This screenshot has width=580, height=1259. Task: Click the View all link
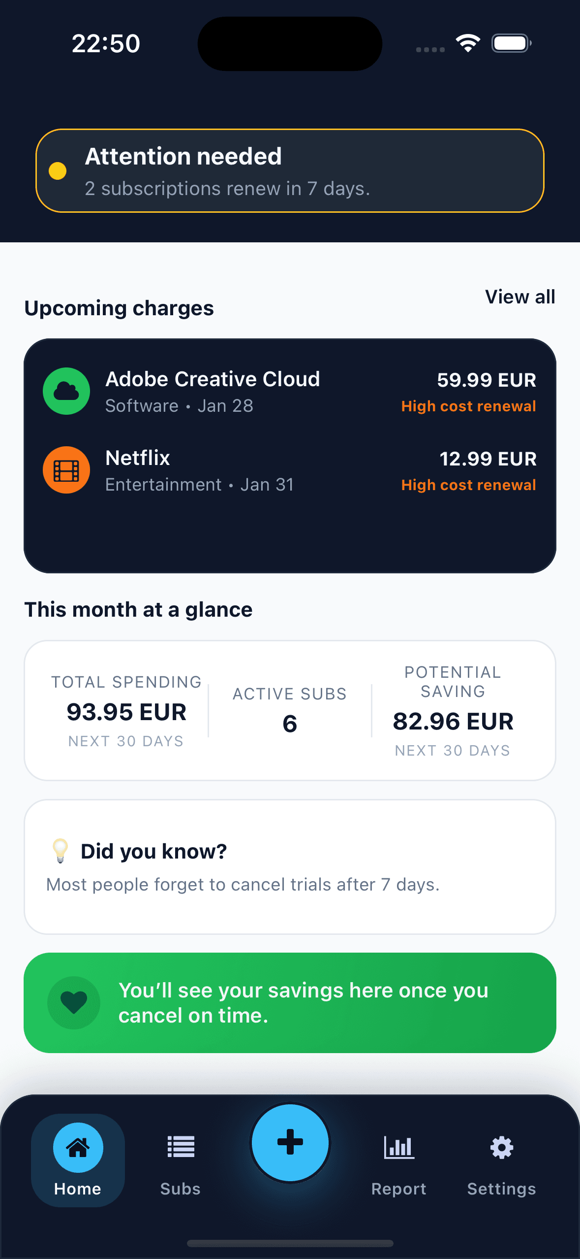pyautogui.click(x=519, y=297)
